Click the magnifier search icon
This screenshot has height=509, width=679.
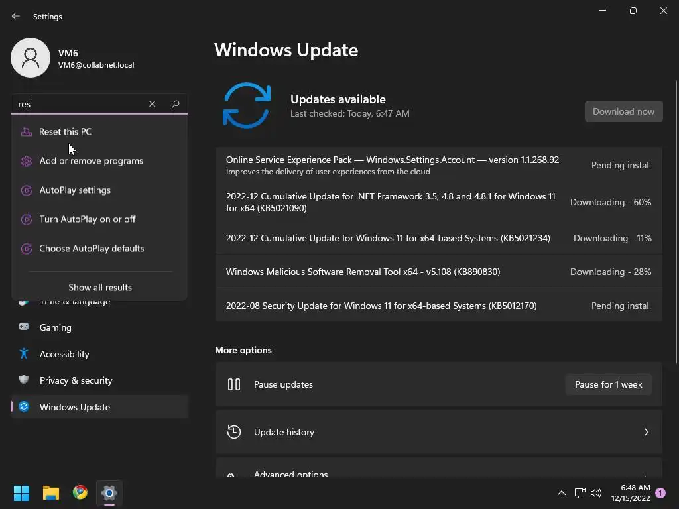click(175, 104)
